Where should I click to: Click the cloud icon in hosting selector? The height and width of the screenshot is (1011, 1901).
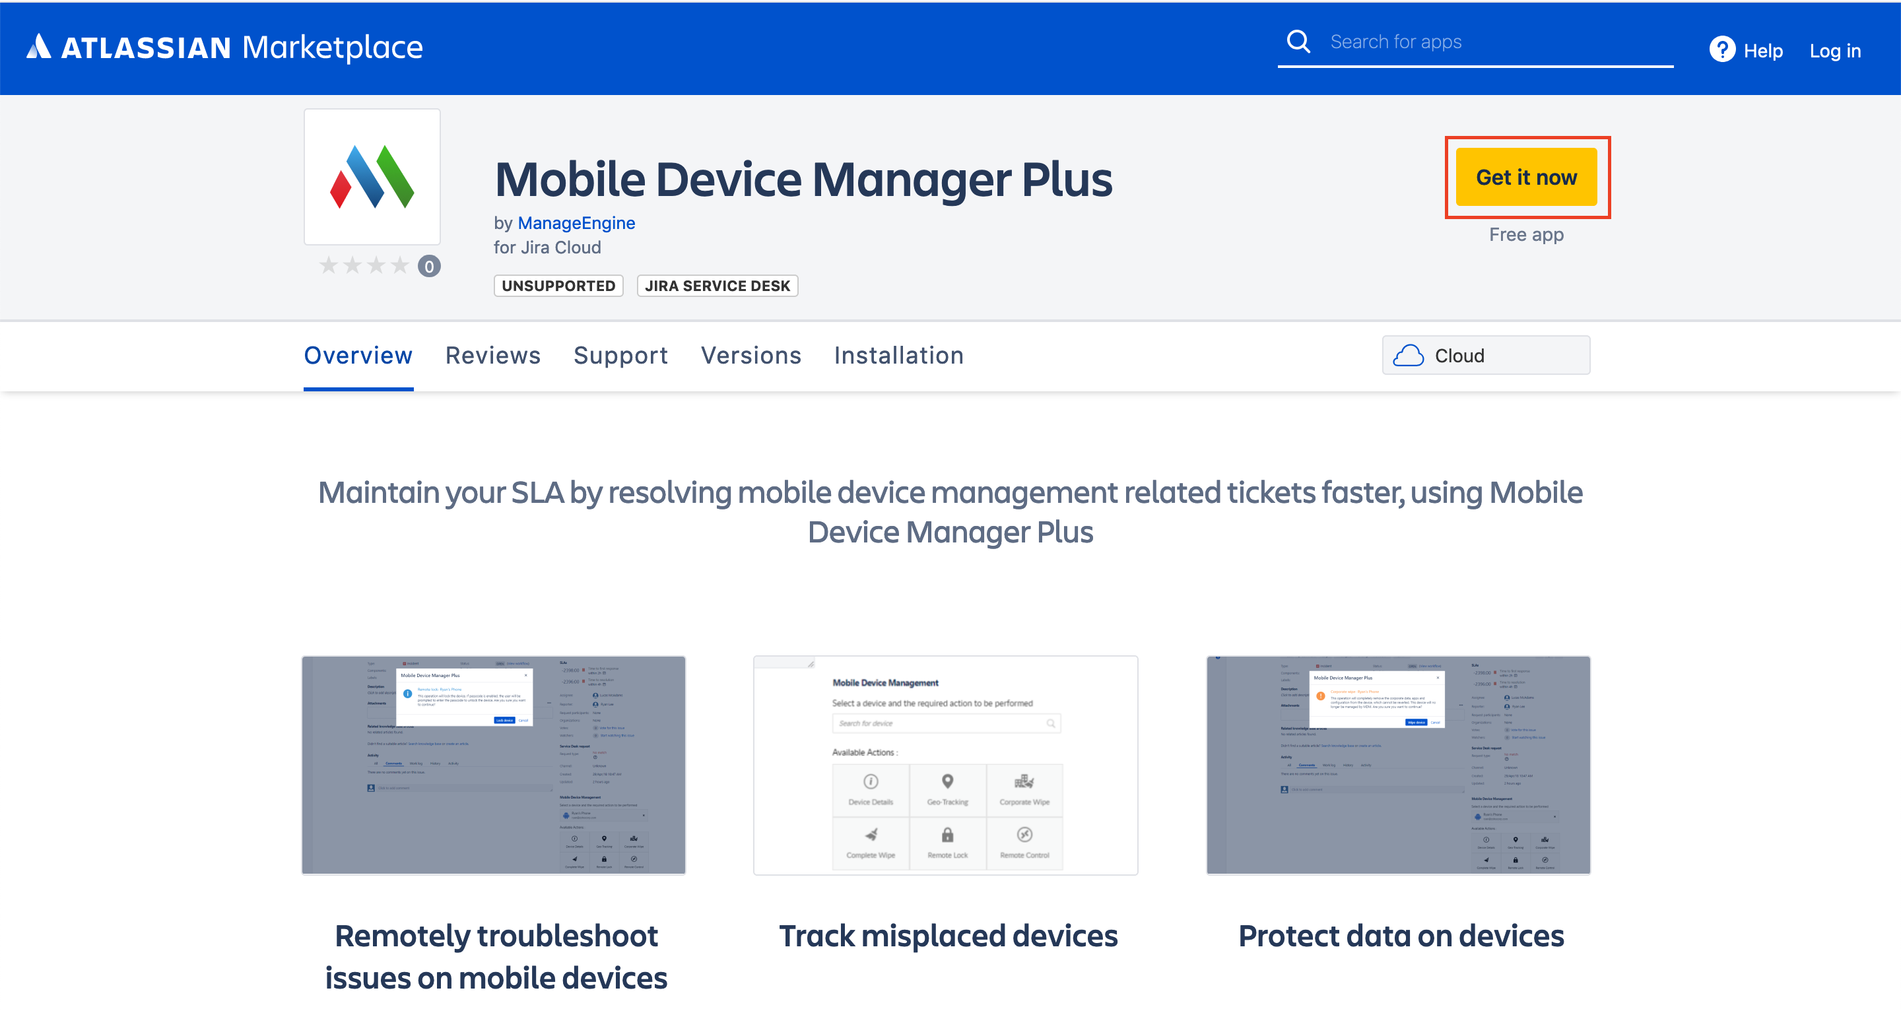click(x=1407, y=356)
